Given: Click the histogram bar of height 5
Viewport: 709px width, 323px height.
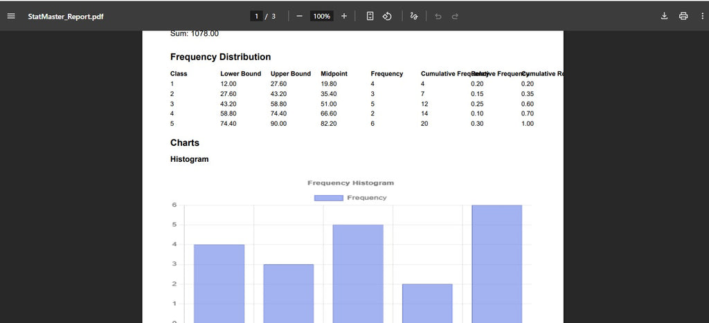Looking at the screenshot, I should coord(358,274).
